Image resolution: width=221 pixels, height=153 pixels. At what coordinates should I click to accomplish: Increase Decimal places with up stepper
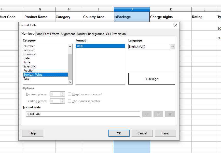click(63, 93)
